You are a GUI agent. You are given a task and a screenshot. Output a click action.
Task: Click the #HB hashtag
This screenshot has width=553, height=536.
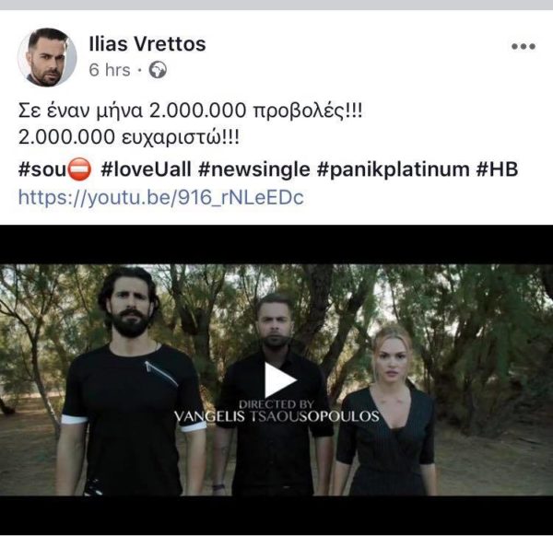click(498, 169)
